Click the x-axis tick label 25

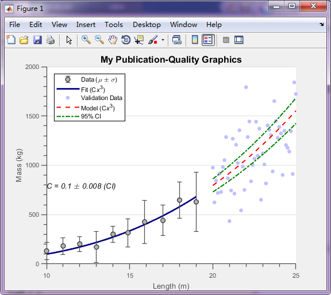(x=296, y=275)
